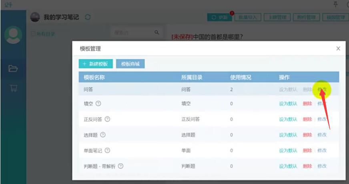Click the 我的学习笔记 notebook title
The width and height of the screenshot is (349, 184).
pos(61,17)
